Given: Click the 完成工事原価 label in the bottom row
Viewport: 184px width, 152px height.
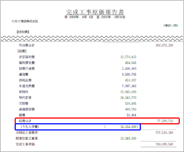Looking at the screenshot, I should pos(25,144).
